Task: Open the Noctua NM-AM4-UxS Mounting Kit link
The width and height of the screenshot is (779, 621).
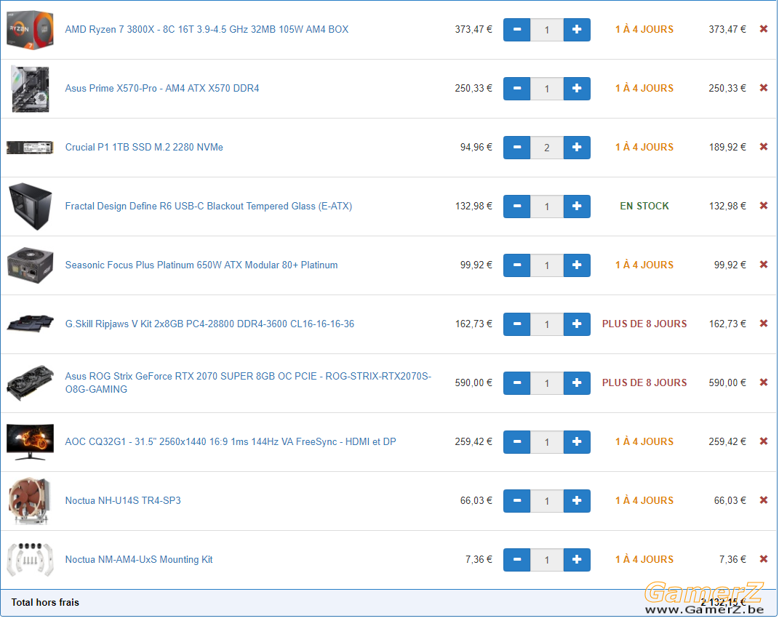Action: point(139,559)
